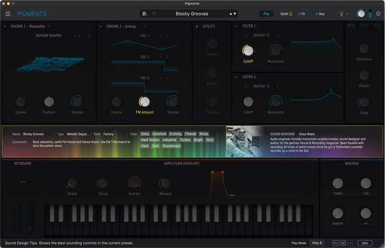Expand the Sound Design Tips chevron menu
The height and width of the screenshot is (248, 385).
[347, 14]
